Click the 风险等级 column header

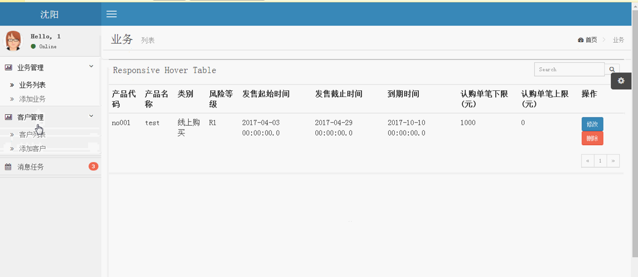click(221, 99)
